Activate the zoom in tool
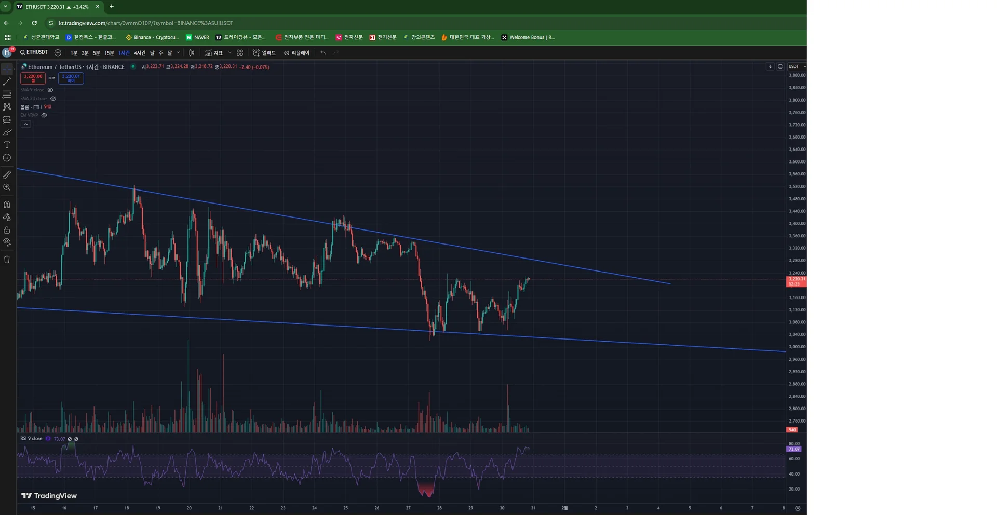997x515 pixels. (x=7, y=187)
